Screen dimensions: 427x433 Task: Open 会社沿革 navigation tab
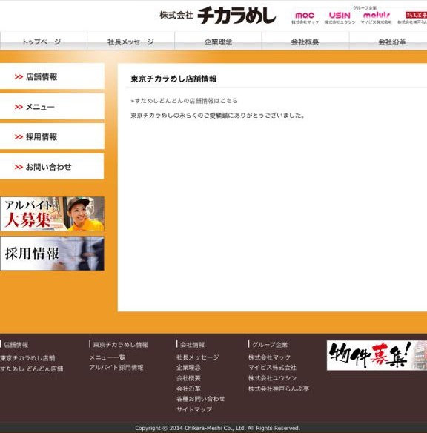pos(388,42)
